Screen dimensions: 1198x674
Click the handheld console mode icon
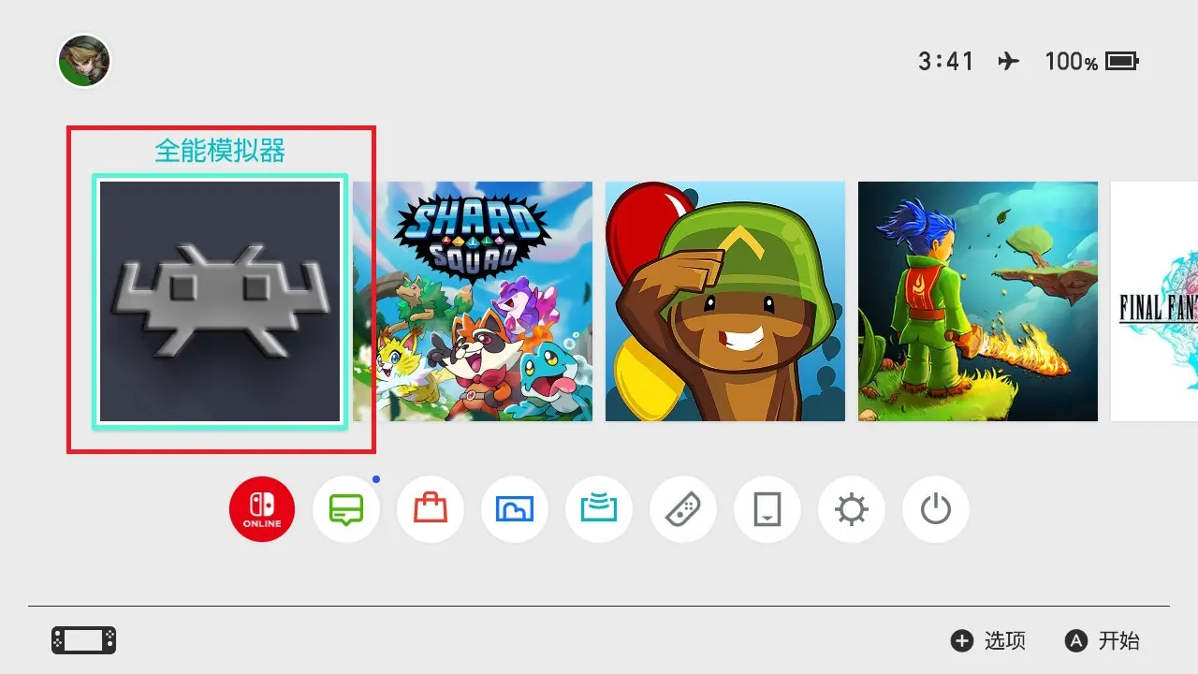point(83,640)
